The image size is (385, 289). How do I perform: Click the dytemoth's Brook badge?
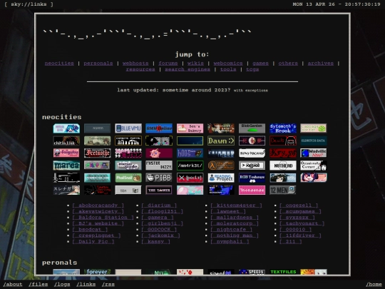pos(283,128)
